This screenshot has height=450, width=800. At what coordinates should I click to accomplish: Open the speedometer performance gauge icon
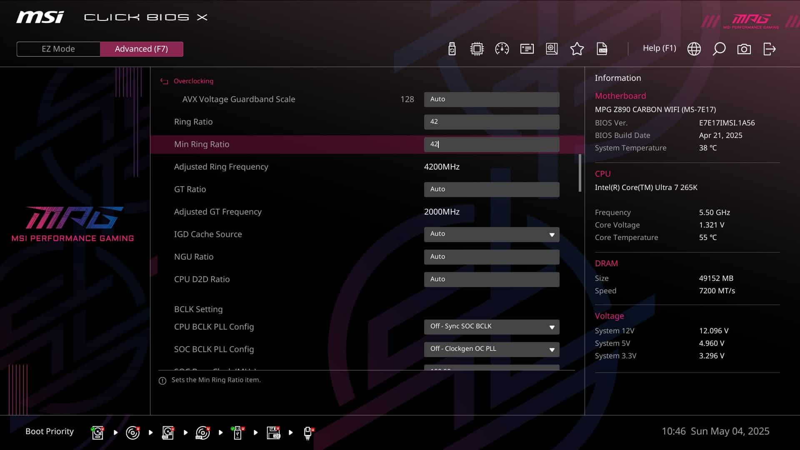(x=502, y=49)
